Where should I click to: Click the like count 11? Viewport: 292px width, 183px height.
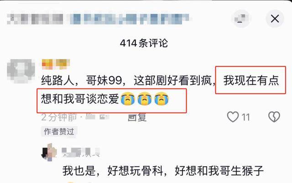click(245, 117)
